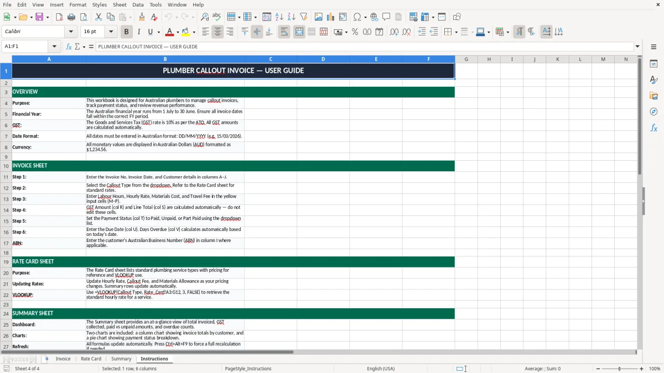The width and height of the screenshot is (664, 373).
Task: Click the Select Function sigma button
Action: click(x=77, y=46)
